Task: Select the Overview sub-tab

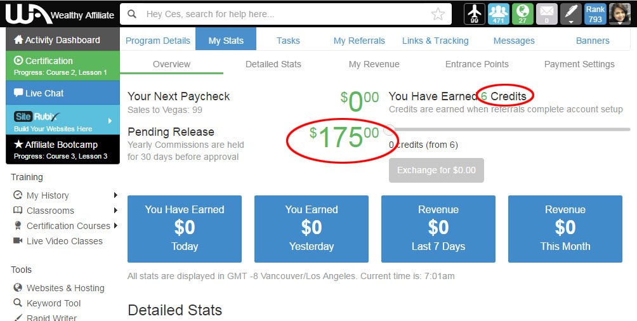Action: click(171, 64)
